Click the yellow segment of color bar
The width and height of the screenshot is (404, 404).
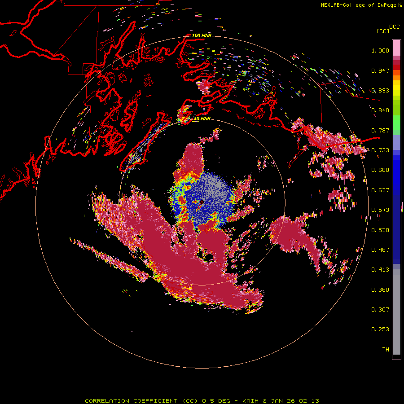(396, 88)
